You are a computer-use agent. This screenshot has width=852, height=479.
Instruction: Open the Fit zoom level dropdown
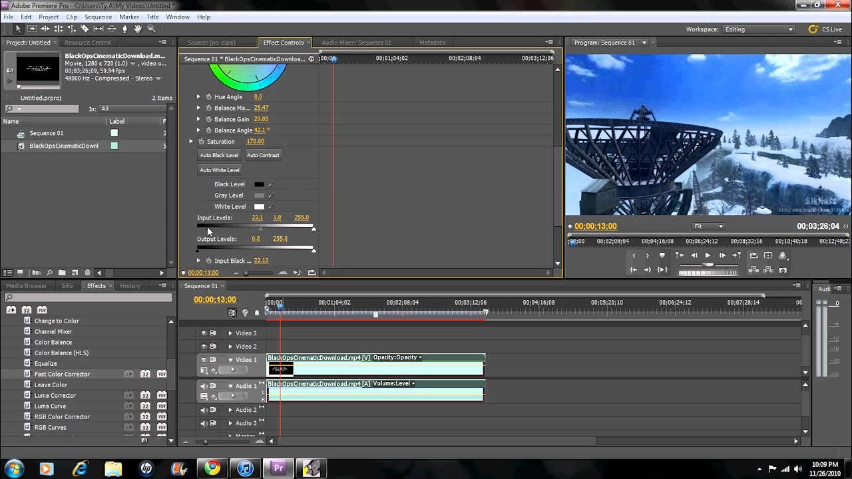coord(708,226)
